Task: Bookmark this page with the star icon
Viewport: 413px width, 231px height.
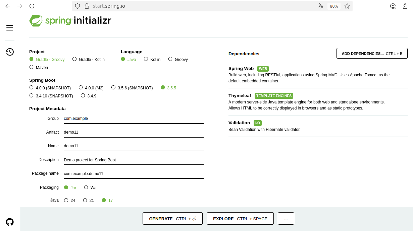Action: [x=347, y=6]
